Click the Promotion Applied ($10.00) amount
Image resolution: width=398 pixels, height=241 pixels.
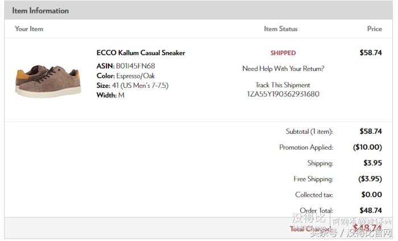coord(367,147)
